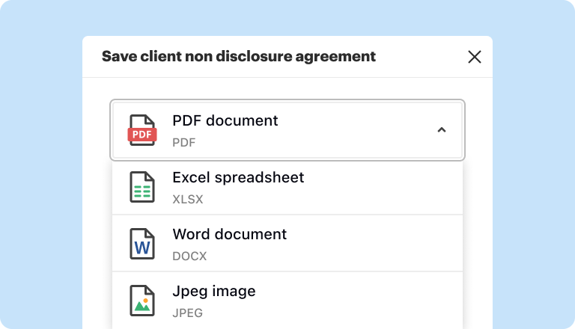Select the "Excel spreadsheet" title text
Screen dimensions: 575x329
pyautogui.click(x=238, y=177)
